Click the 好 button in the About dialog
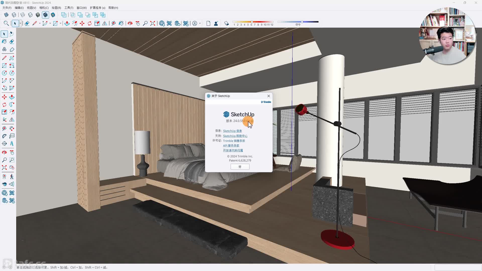The image size is (482, 271). pyautogui.click(x=240, y=167)
